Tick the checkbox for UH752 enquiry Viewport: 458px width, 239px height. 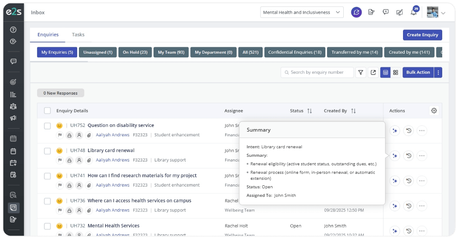click(47, 126)
